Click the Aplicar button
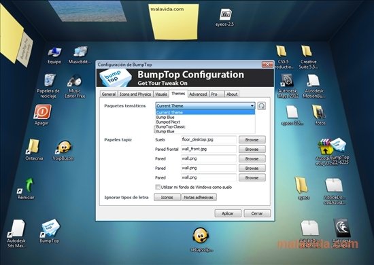374x265 pixels. pos(228,213)
